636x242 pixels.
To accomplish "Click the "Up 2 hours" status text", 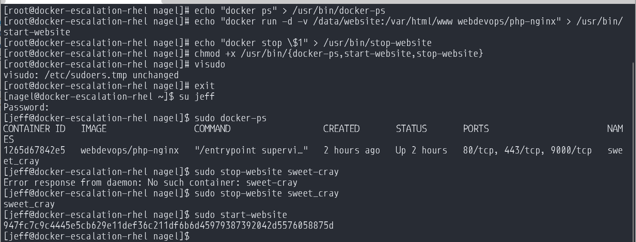I will [421, 150].
